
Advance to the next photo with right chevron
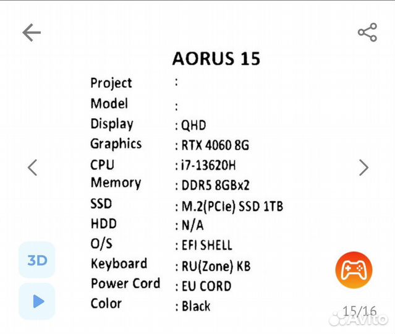click(x=363, y=167)
